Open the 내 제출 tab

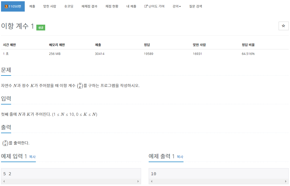pos(131,6)
